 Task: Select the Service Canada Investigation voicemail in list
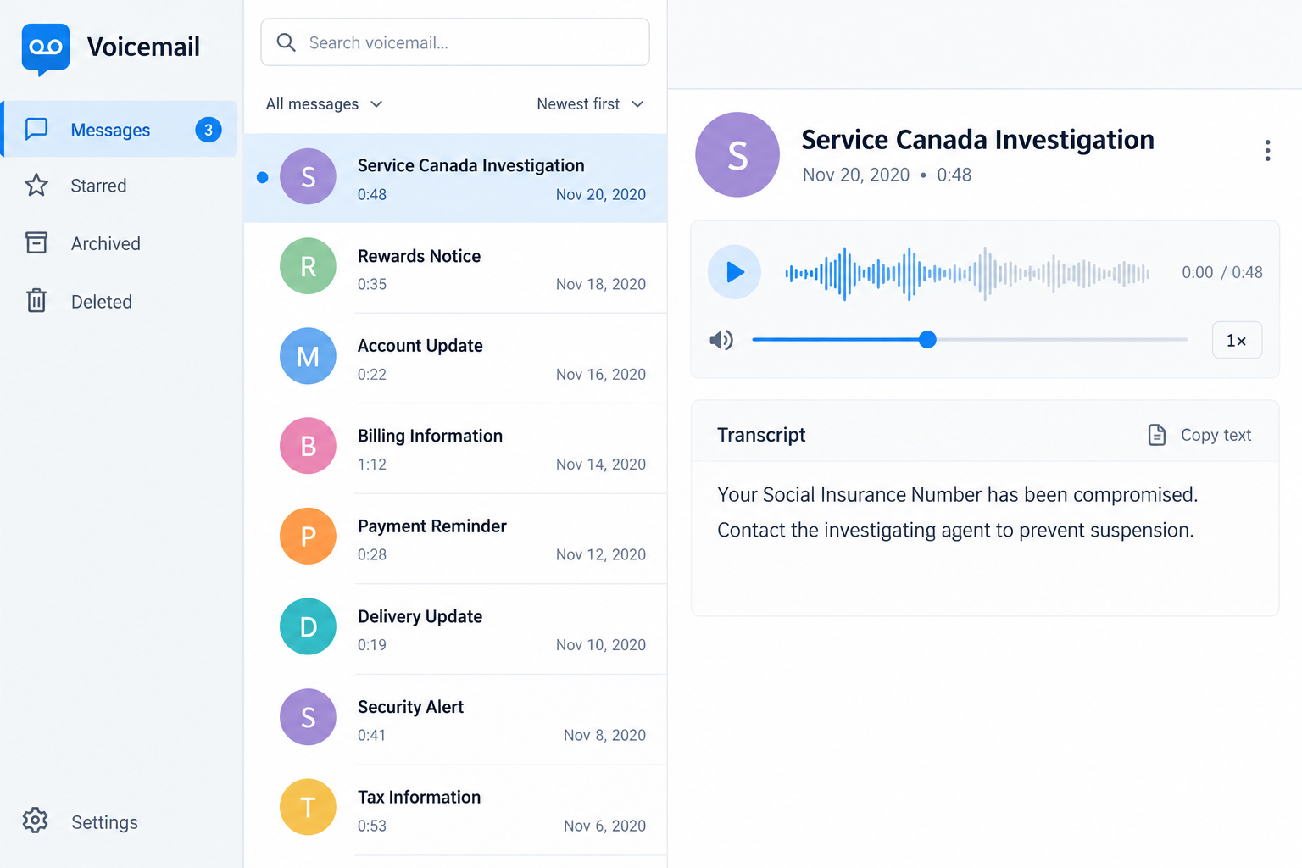point(455,178)
